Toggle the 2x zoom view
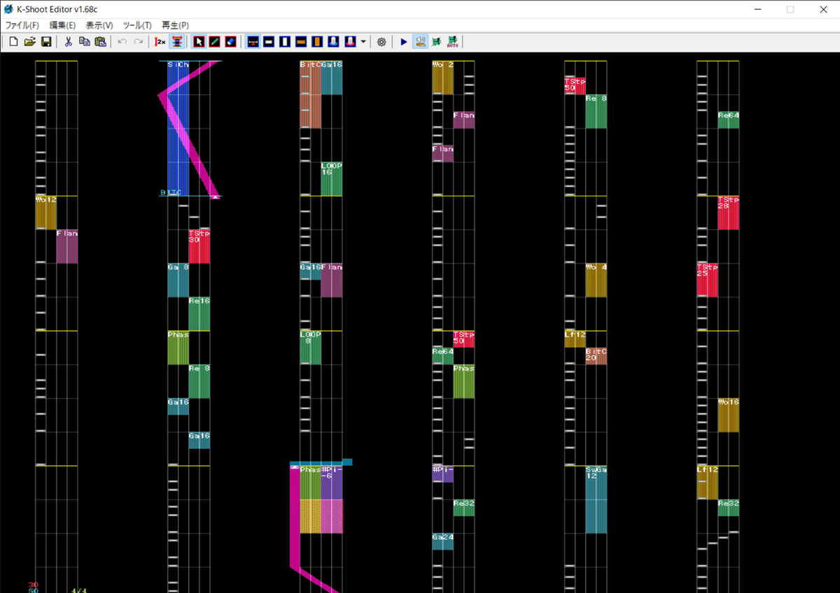The image size is (840, 593). 160,42
